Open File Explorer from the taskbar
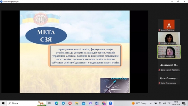Viewport: 188px width, 106px height. [x=77, y=103]
